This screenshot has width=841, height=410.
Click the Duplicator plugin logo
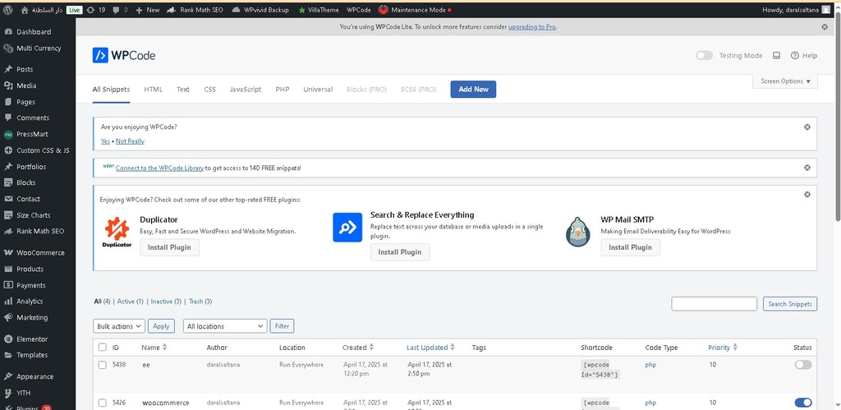117,233
